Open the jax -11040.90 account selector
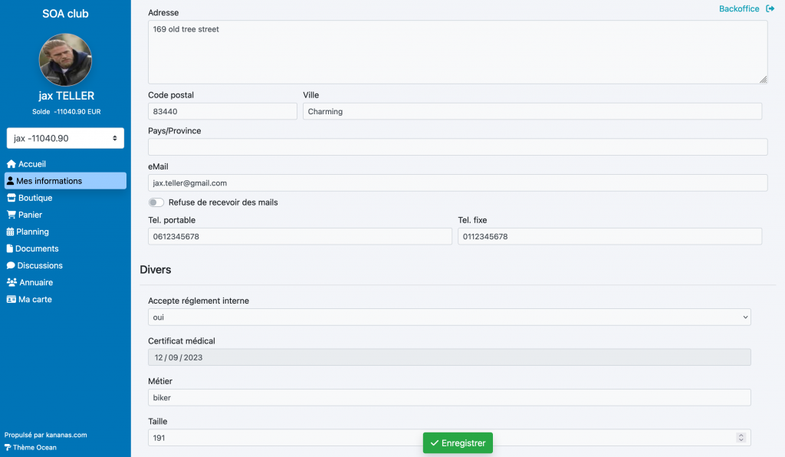Image resolution: width=785 pixels, height=457 pixels. click(x=65, y=138)
